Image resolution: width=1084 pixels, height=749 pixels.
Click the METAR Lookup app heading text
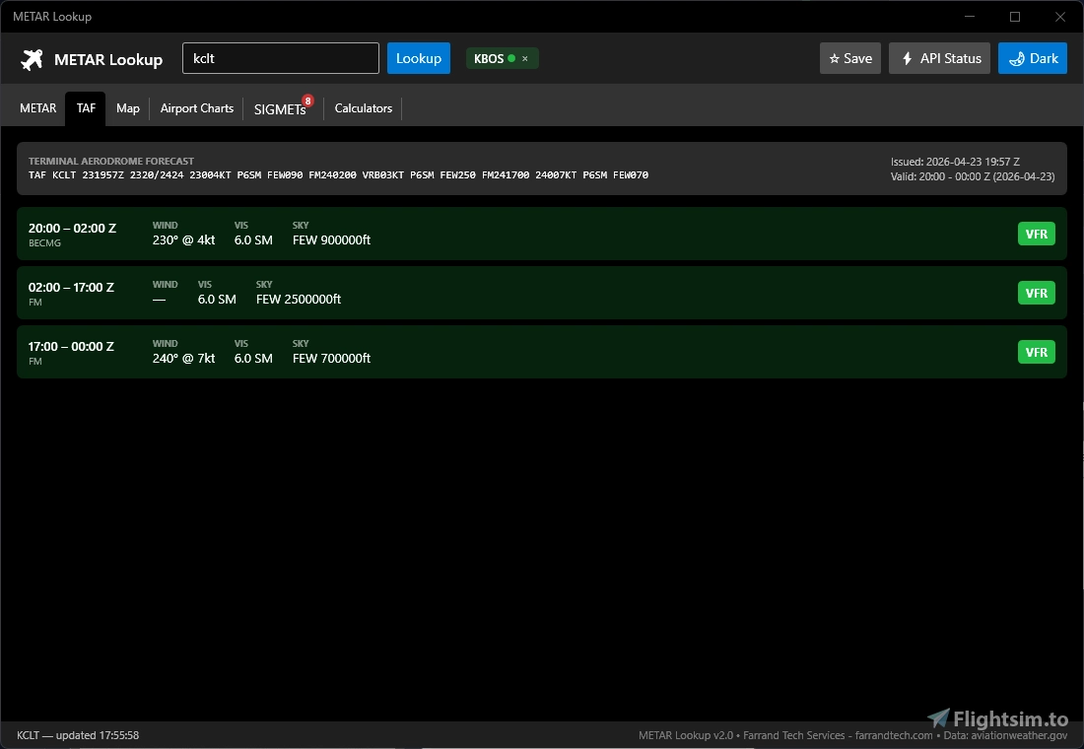(x=108, y=59)
